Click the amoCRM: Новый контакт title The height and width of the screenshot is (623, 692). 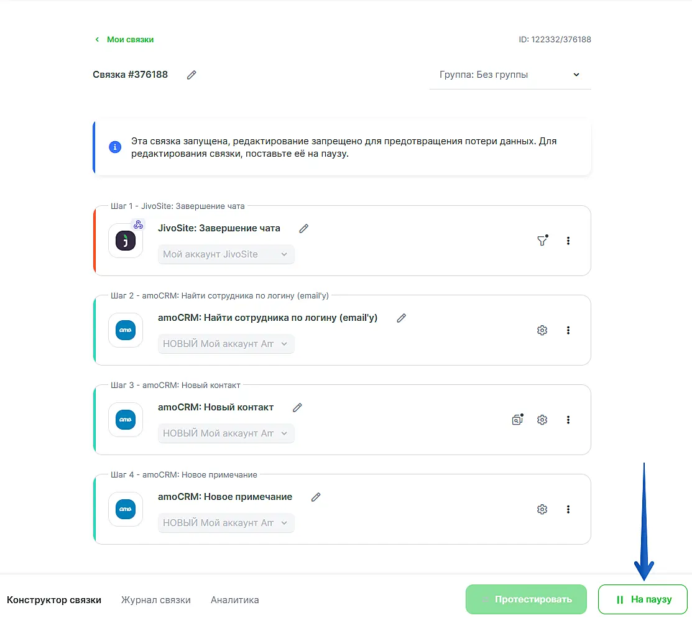pos(216,407)
